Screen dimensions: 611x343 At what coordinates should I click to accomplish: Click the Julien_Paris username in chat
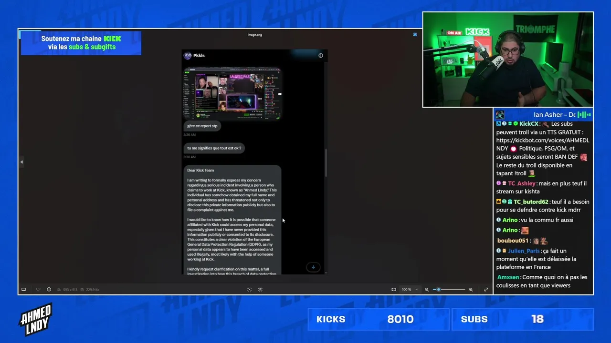point(524,251)
